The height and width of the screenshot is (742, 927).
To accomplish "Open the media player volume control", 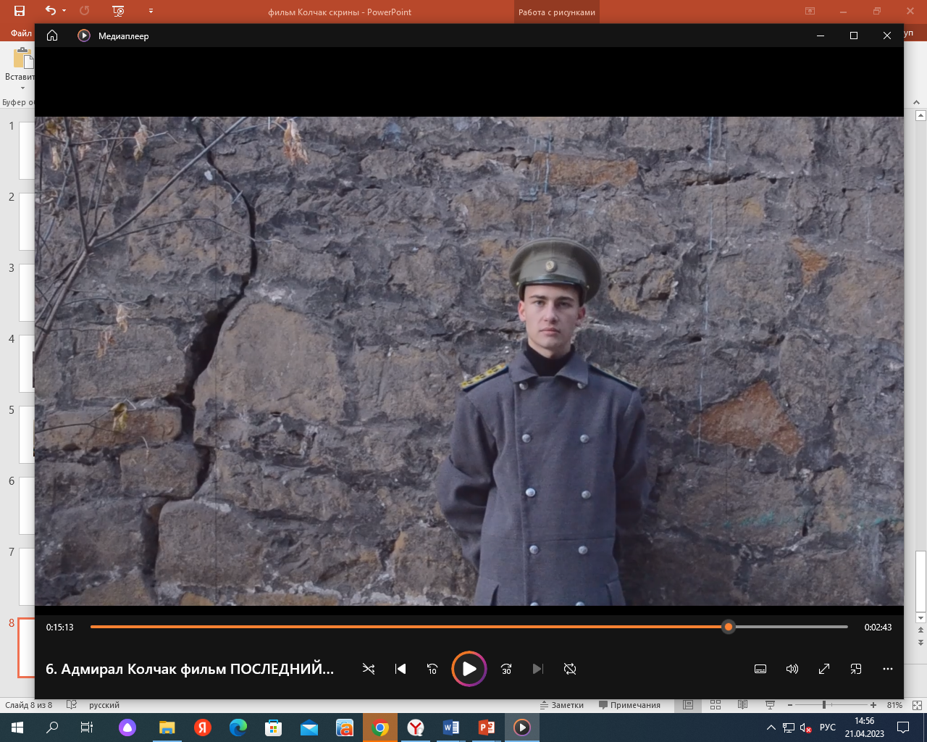I will pos(792,669).
